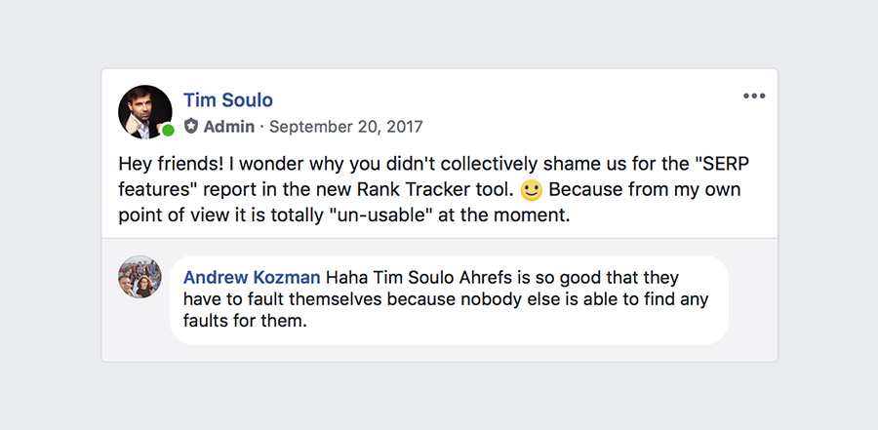This screenshot has height=430, width=878.
Task: Open Tim Soulo's profile picture
Action: pos(144,111)
